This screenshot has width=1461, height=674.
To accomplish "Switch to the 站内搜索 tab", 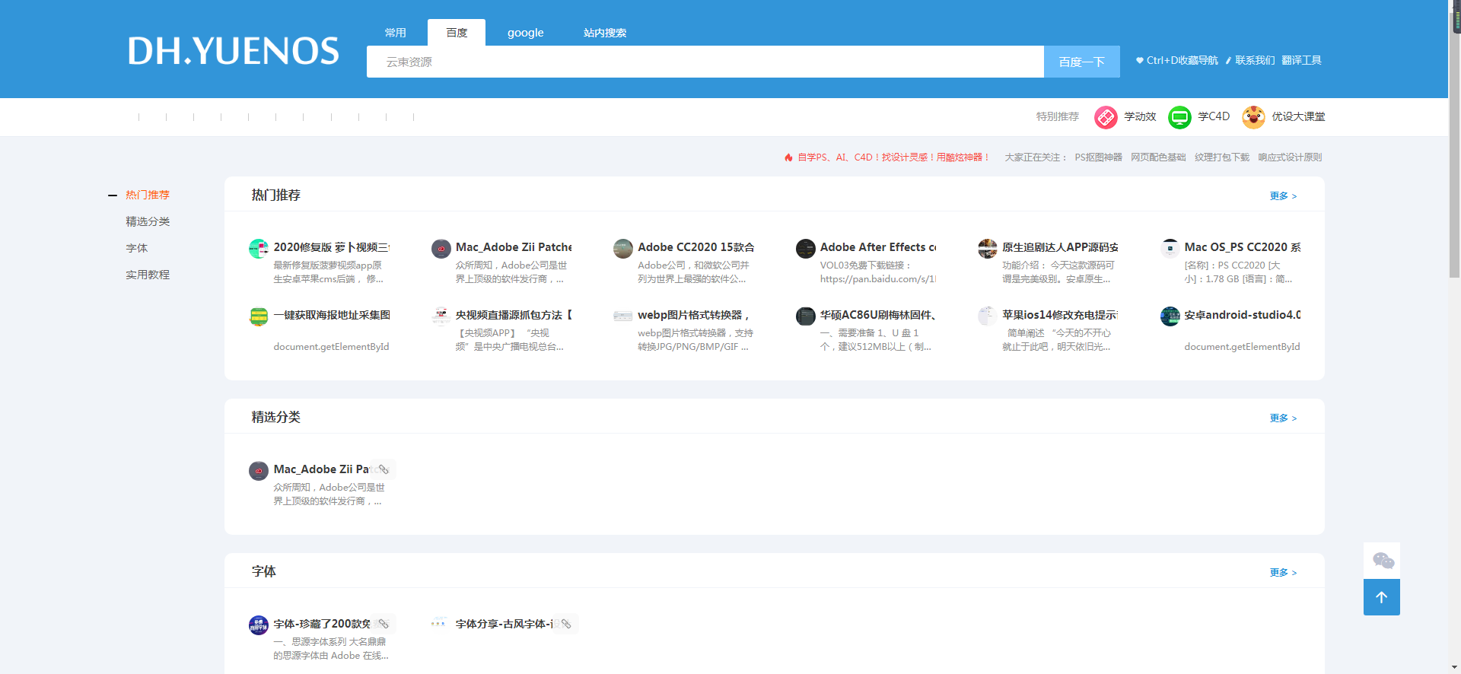I will [x=605, y=33].
